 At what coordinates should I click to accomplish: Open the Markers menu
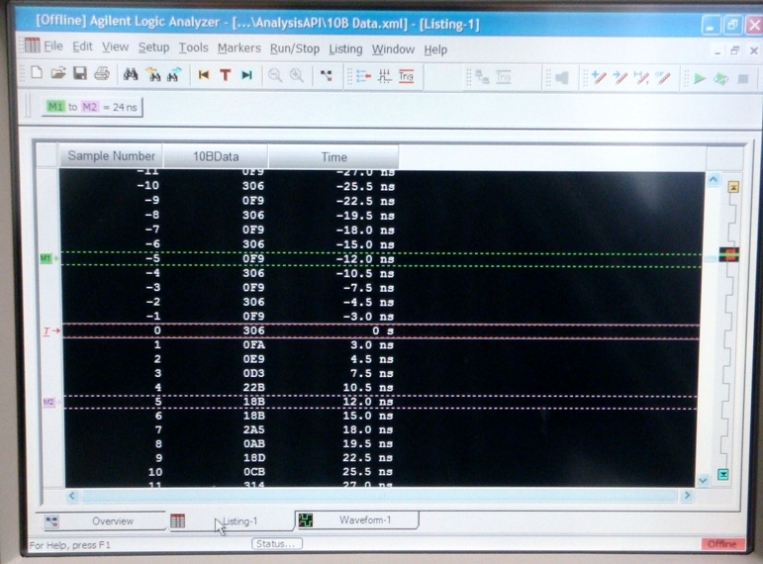pos(238,48)
